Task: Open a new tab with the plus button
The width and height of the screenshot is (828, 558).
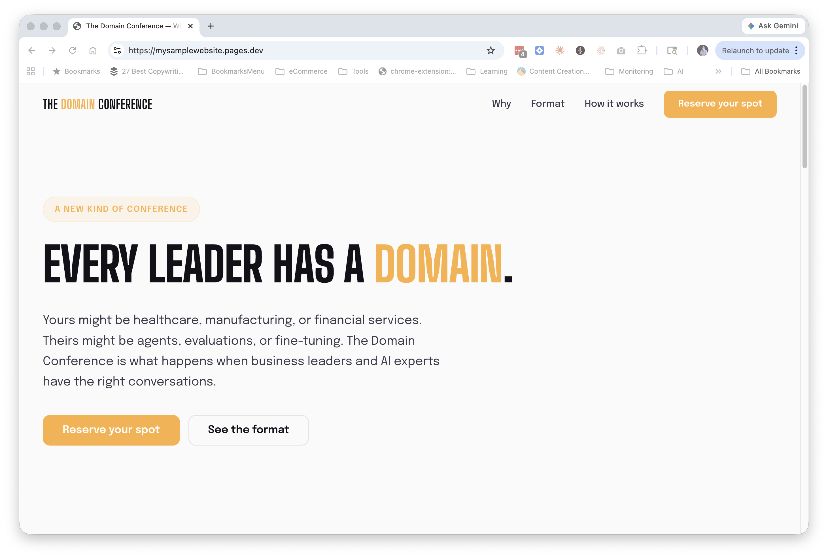Action: click(x=211, y=26)
